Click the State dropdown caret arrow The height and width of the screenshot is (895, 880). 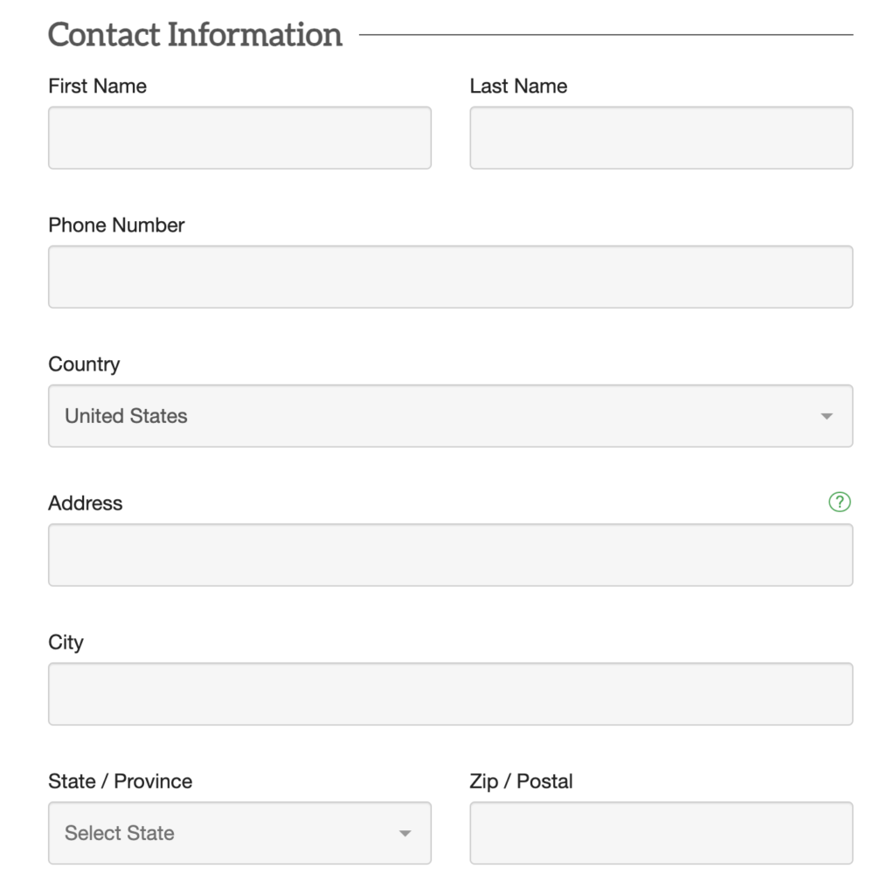click(405, 834)
